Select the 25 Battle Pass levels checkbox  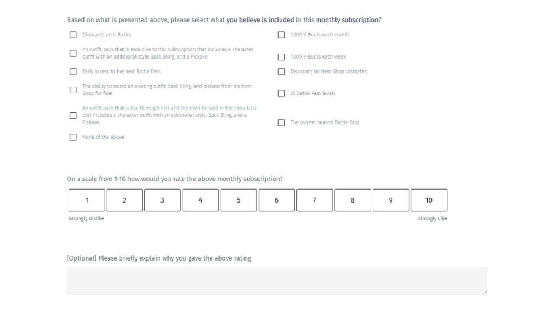pos(281,94)
